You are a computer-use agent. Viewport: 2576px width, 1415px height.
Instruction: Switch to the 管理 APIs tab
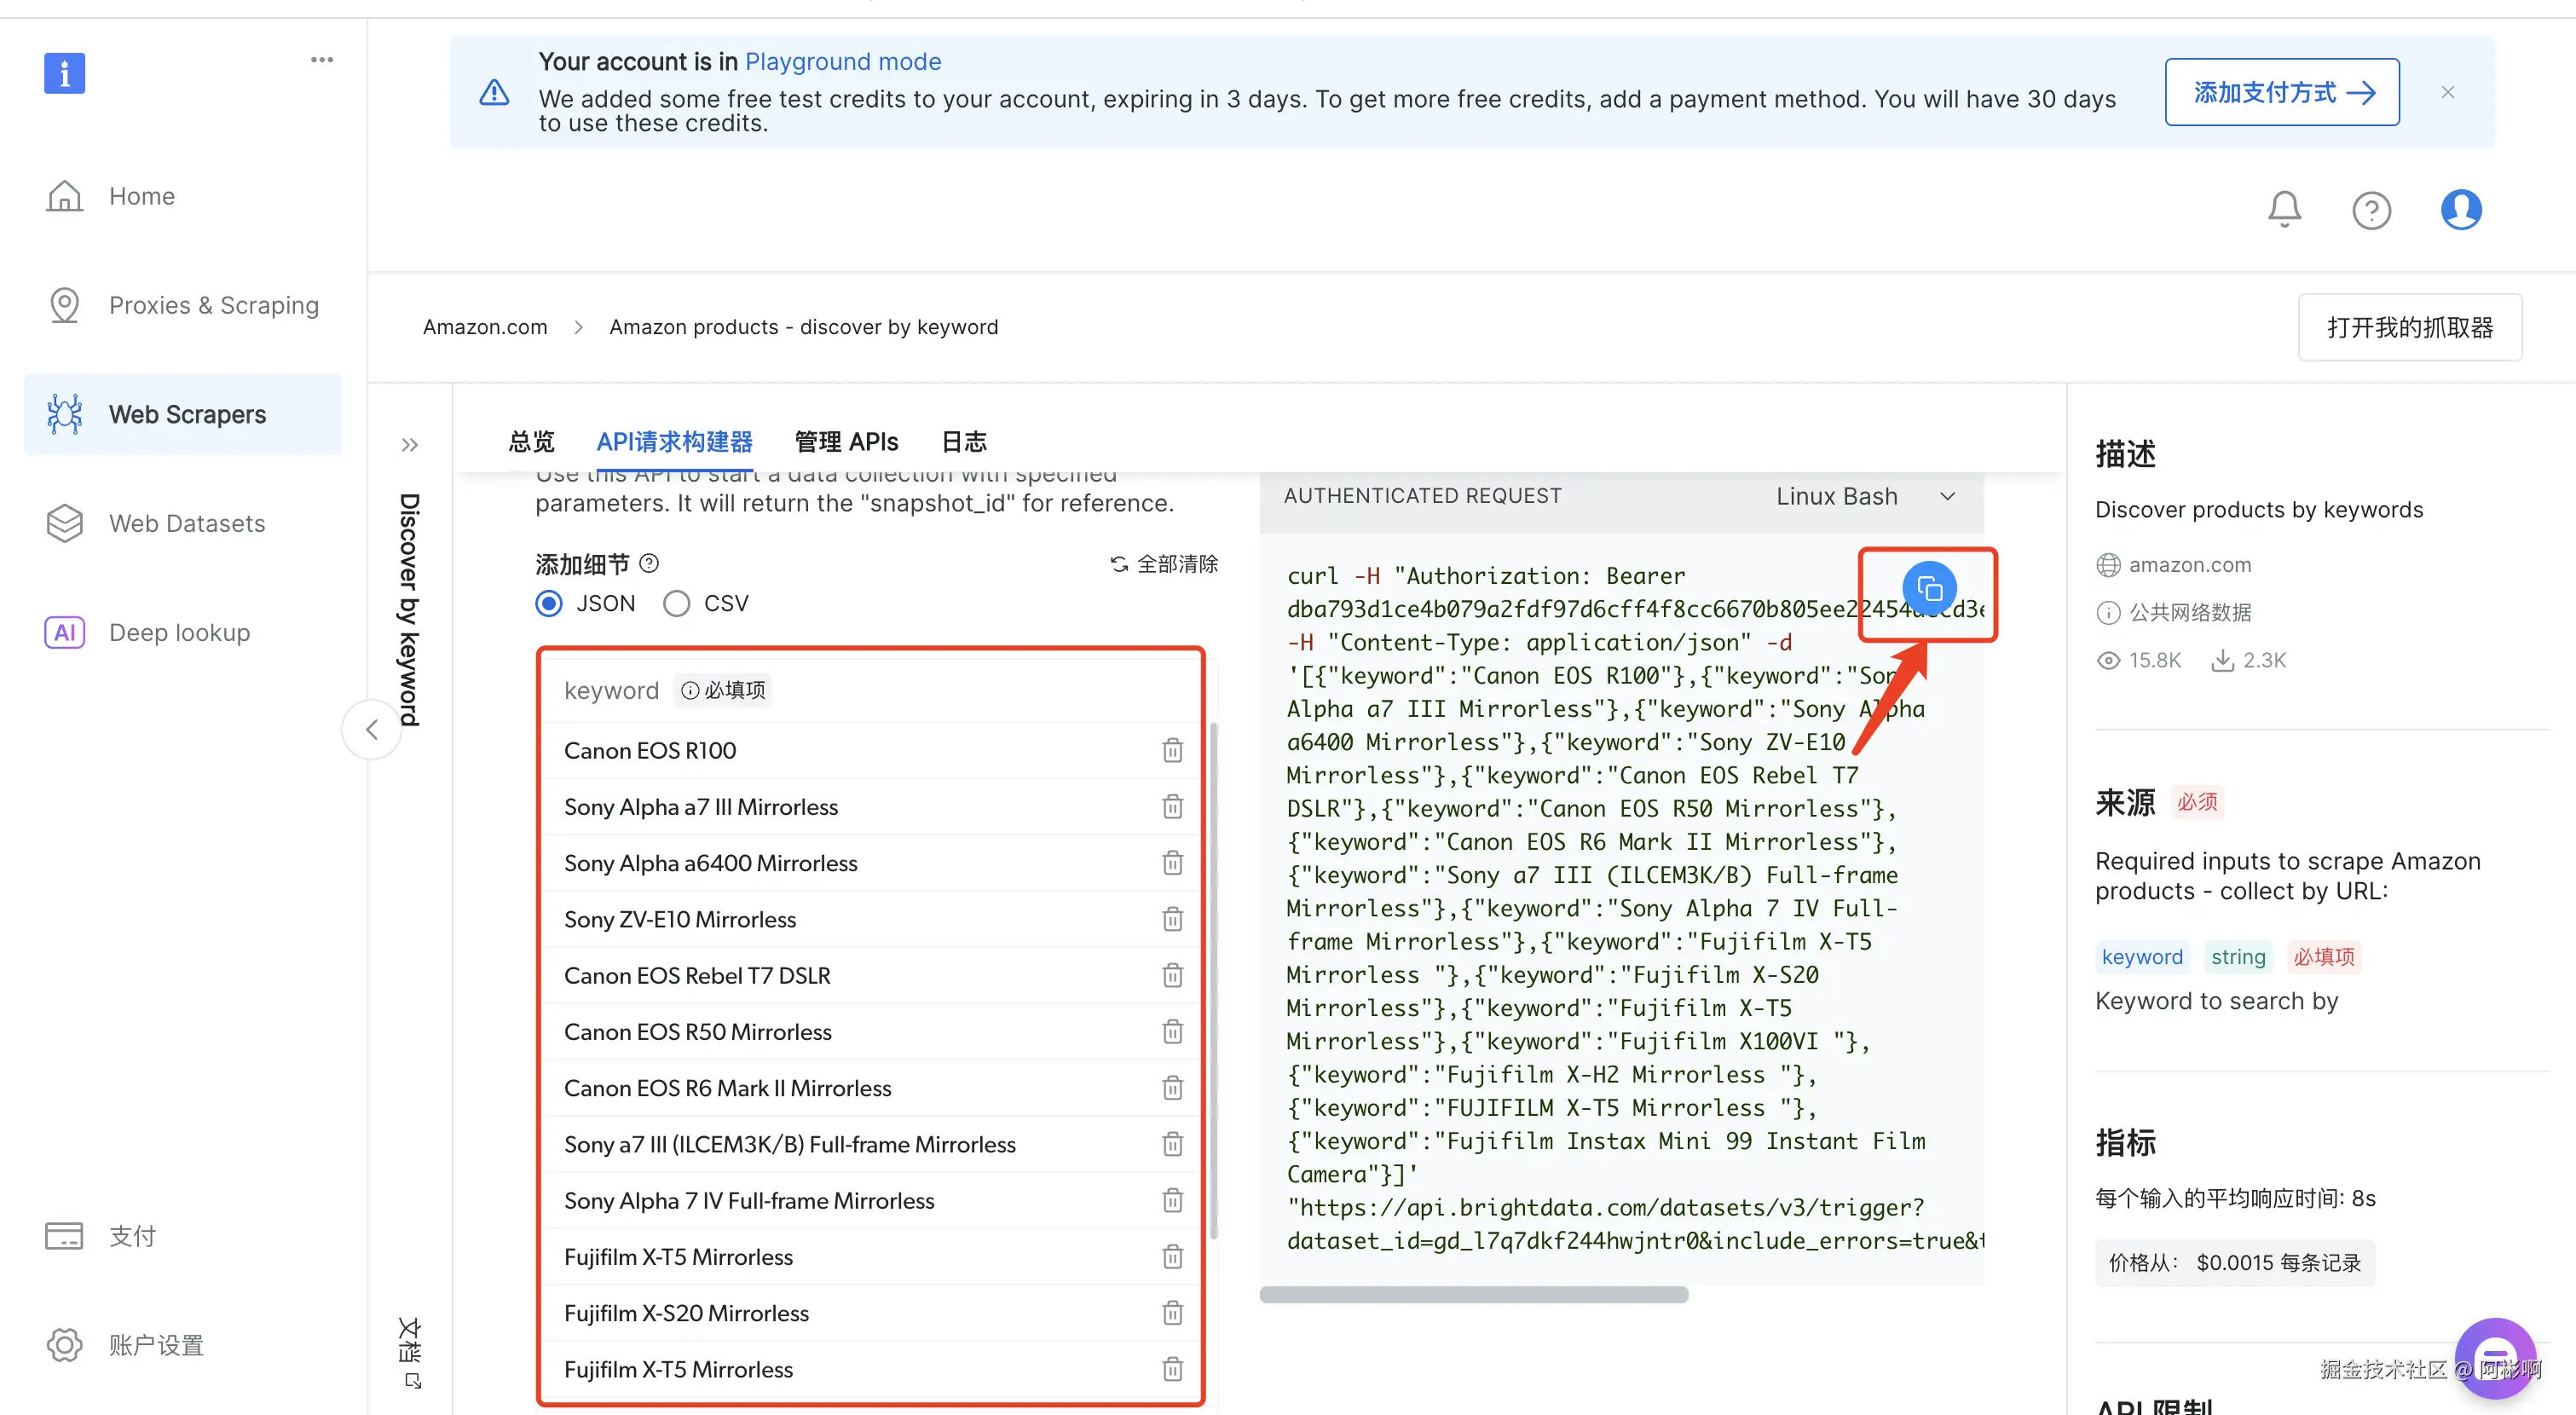pyautogui.click(x=846, y=442)
